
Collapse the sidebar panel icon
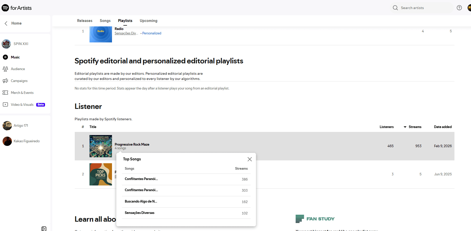point(44,229)
